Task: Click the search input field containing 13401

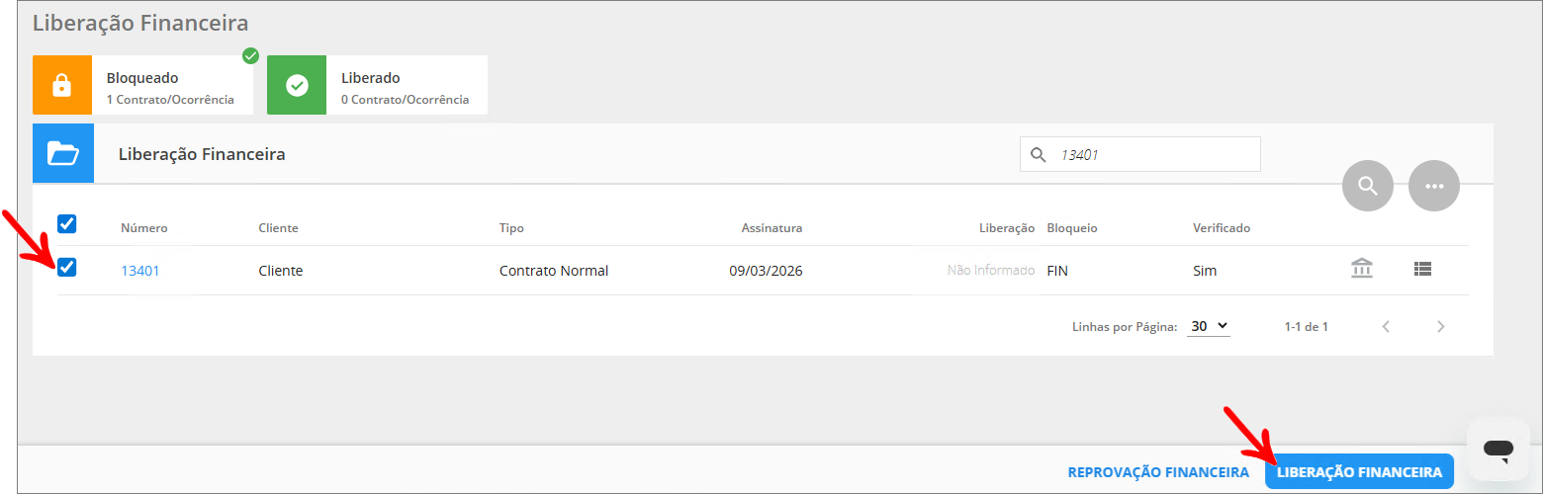Action: point(1152,155)
